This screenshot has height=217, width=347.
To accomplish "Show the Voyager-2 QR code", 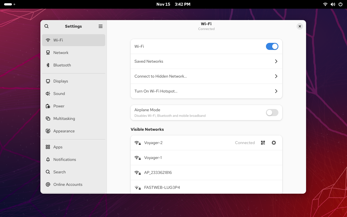I will click(263, 143).
